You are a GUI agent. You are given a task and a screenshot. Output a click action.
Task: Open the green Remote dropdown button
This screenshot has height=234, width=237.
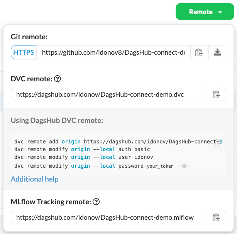205,12
